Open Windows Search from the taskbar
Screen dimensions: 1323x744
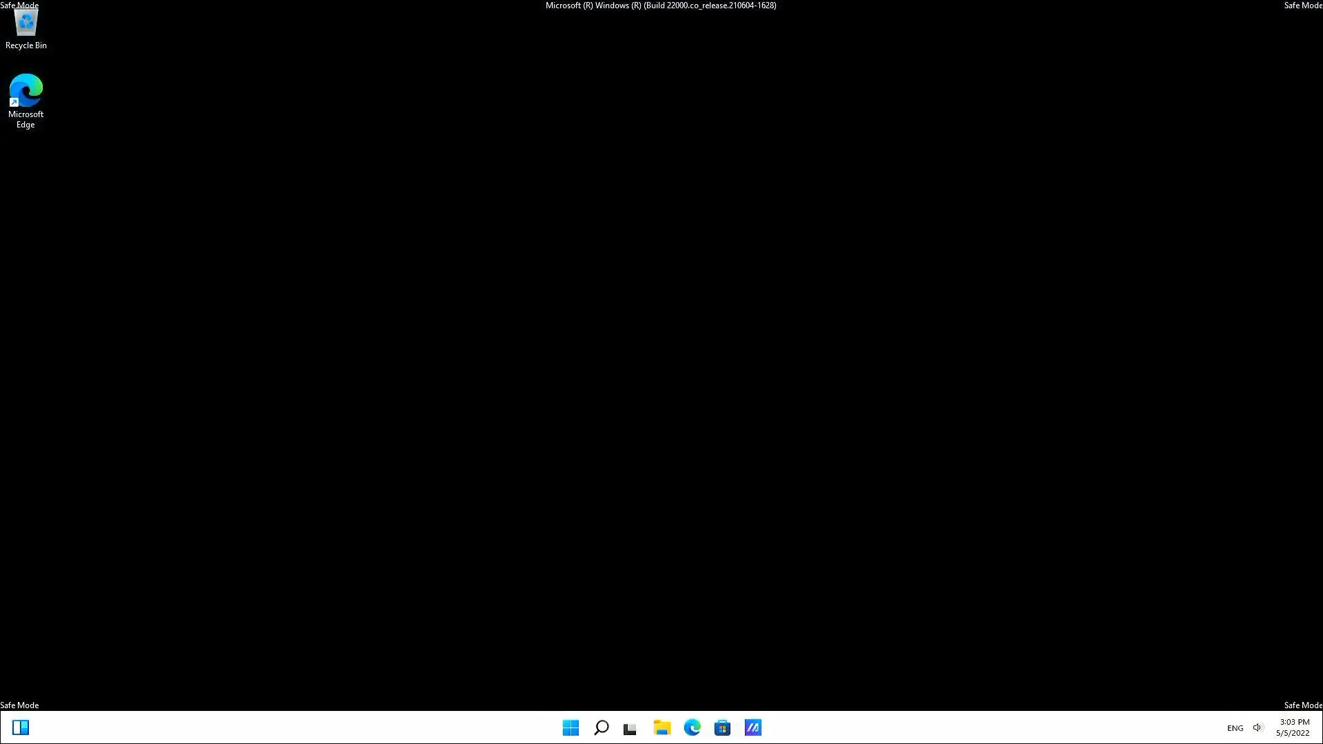(x=601, y=727)
